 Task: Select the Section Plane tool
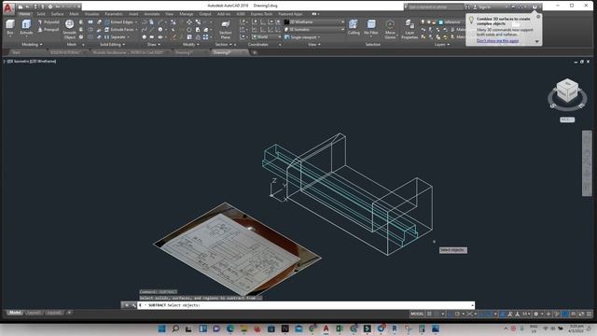point(226,29)
